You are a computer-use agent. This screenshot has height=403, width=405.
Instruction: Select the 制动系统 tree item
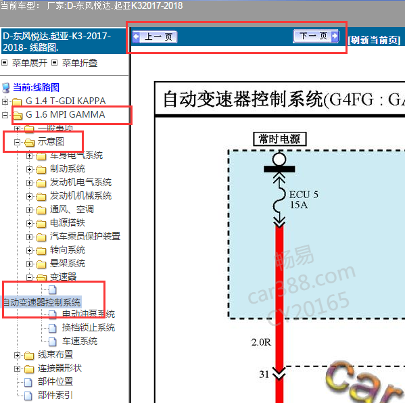pyautogui.click(x=68, y=168)
